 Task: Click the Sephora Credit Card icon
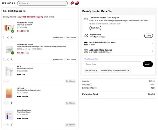pos(86,18)
